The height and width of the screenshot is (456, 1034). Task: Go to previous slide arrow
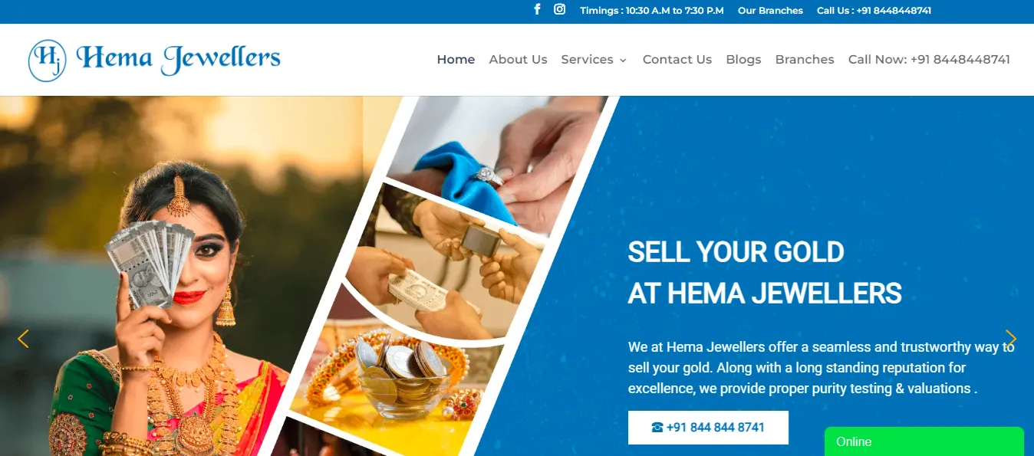23,339
